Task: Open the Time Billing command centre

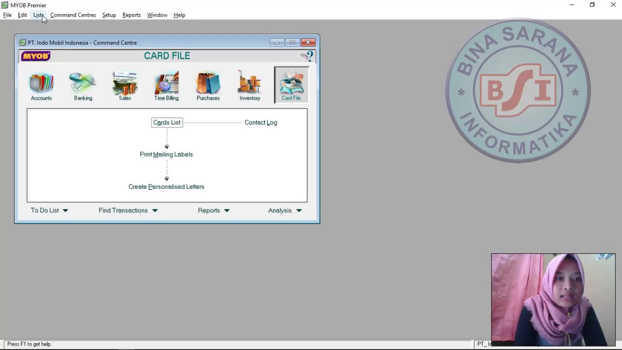Action: click(x=166, y=87)
